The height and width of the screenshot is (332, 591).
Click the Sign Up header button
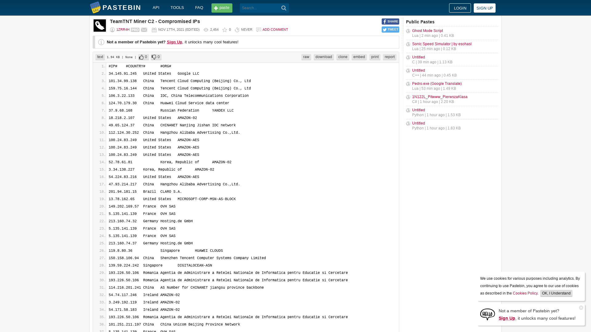click(484, 8)
